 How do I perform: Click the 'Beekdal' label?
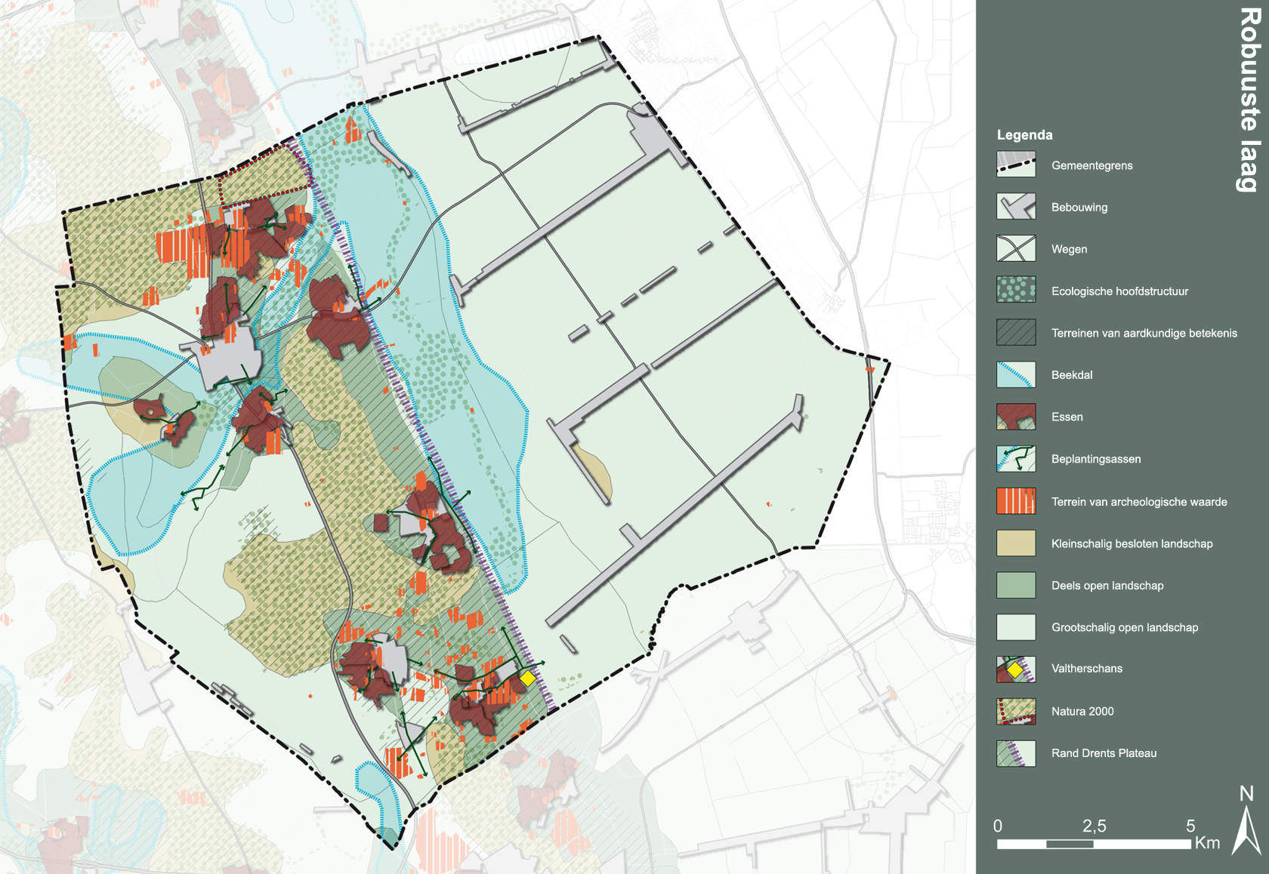click(x=1072, y=375)
